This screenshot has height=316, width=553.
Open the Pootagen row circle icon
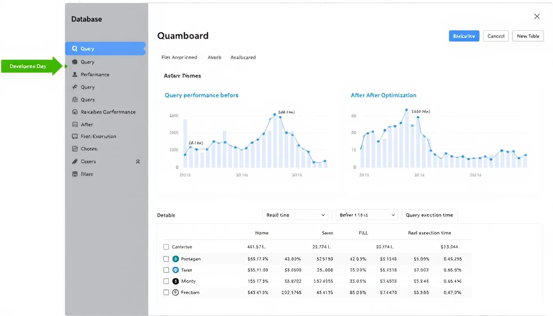point(176,259)
